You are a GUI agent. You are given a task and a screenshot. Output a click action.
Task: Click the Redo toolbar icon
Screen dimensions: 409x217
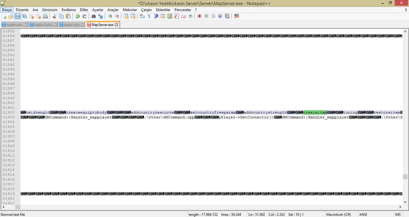point(84,16)
